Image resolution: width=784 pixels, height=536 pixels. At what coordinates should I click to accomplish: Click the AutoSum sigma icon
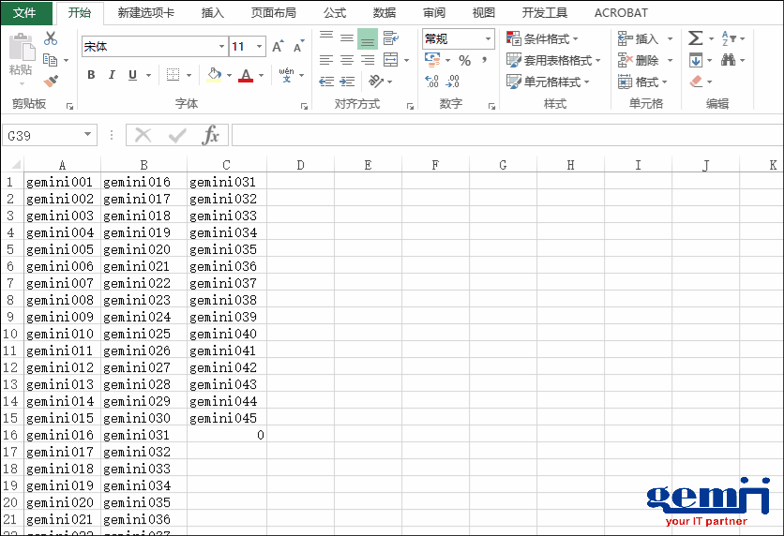click(x=696, y=38)
